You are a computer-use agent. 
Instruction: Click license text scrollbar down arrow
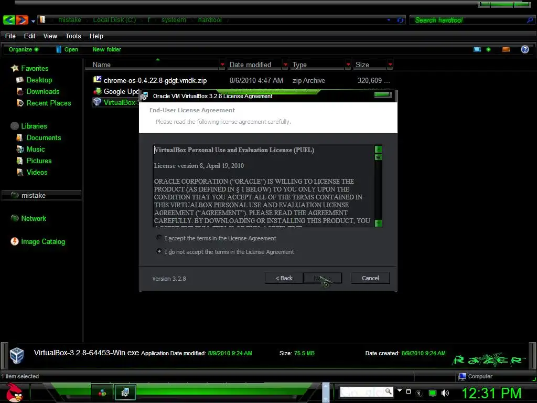[378, 223]
